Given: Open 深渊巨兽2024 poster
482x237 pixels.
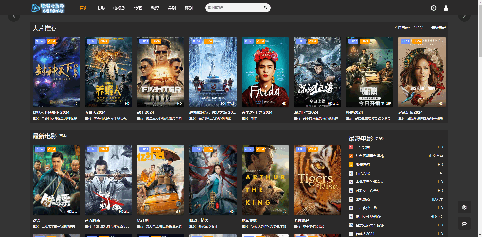Looking at the screenshot, I should 317,72.
